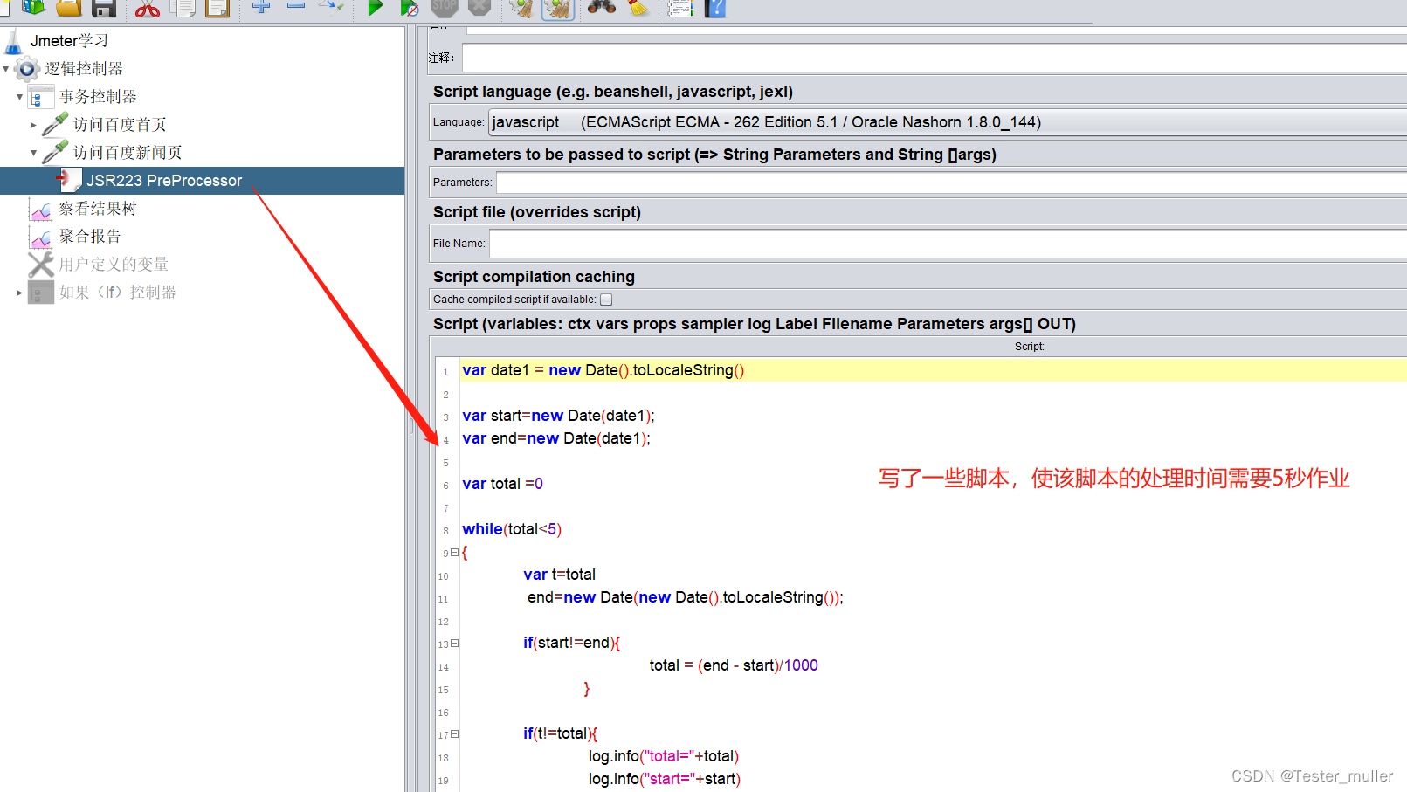
Task: Click the 注释 comments input field
Action: pyautogui.click(x=934, y=59)
